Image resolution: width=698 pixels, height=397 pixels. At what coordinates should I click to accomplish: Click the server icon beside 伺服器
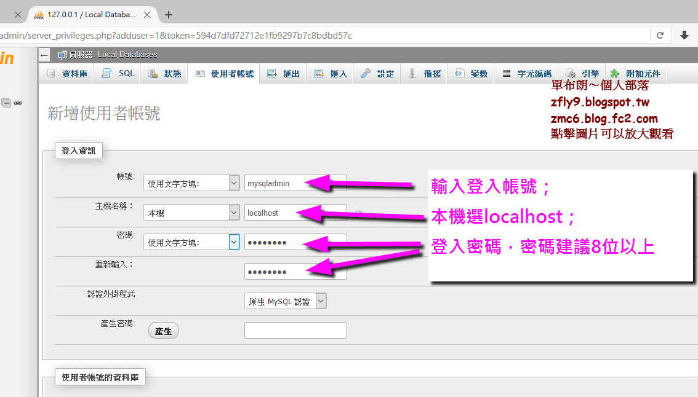pyautogui.click(x=62, y=55)
